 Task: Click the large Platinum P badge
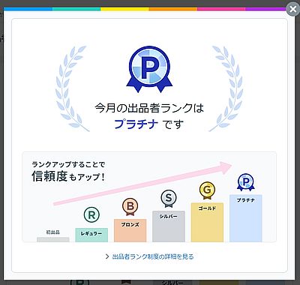149,69
